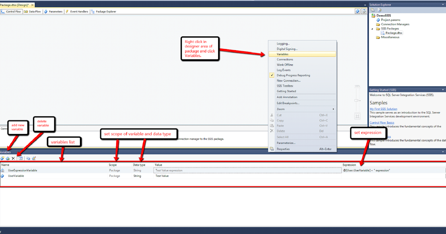Click the edit variable expression icon
446x234 pixels.
(x=34, y=158)
